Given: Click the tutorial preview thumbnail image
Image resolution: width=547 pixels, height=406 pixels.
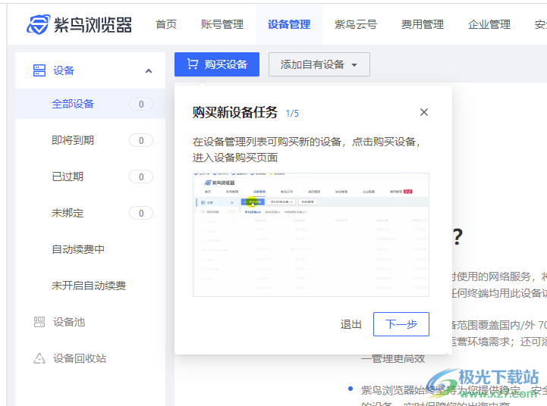Looking at the screenshot, I should [311, 235].
